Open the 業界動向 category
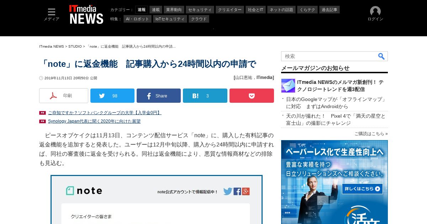This screenshot has height=224, width=427. (x=174, y=10)
